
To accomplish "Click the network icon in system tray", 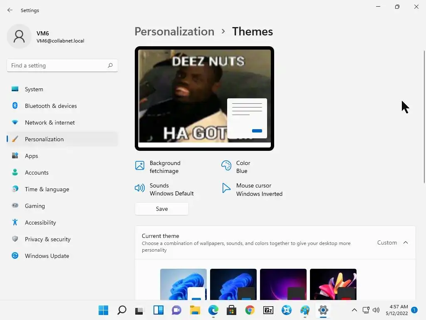I will [x=366, y=310].
